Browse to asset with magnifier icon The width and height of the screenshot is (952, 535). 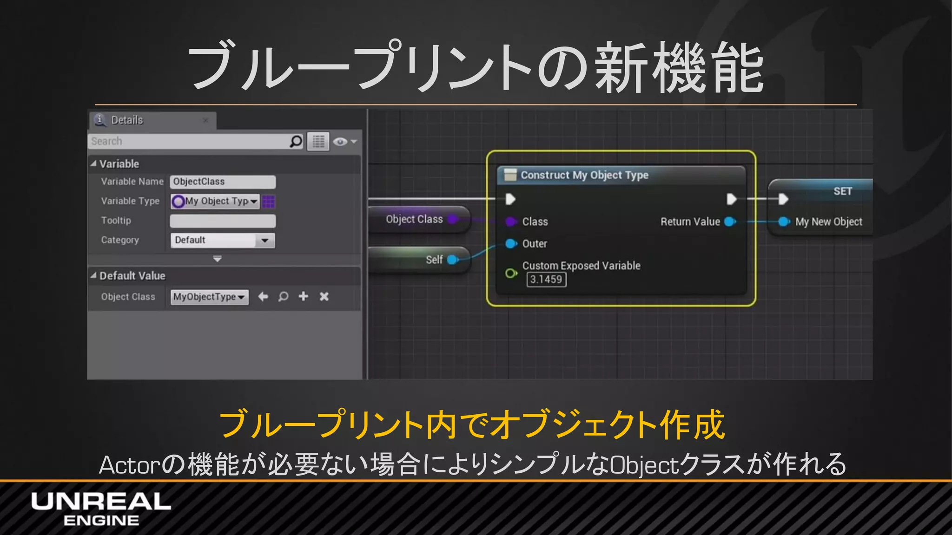click(283, 296)
